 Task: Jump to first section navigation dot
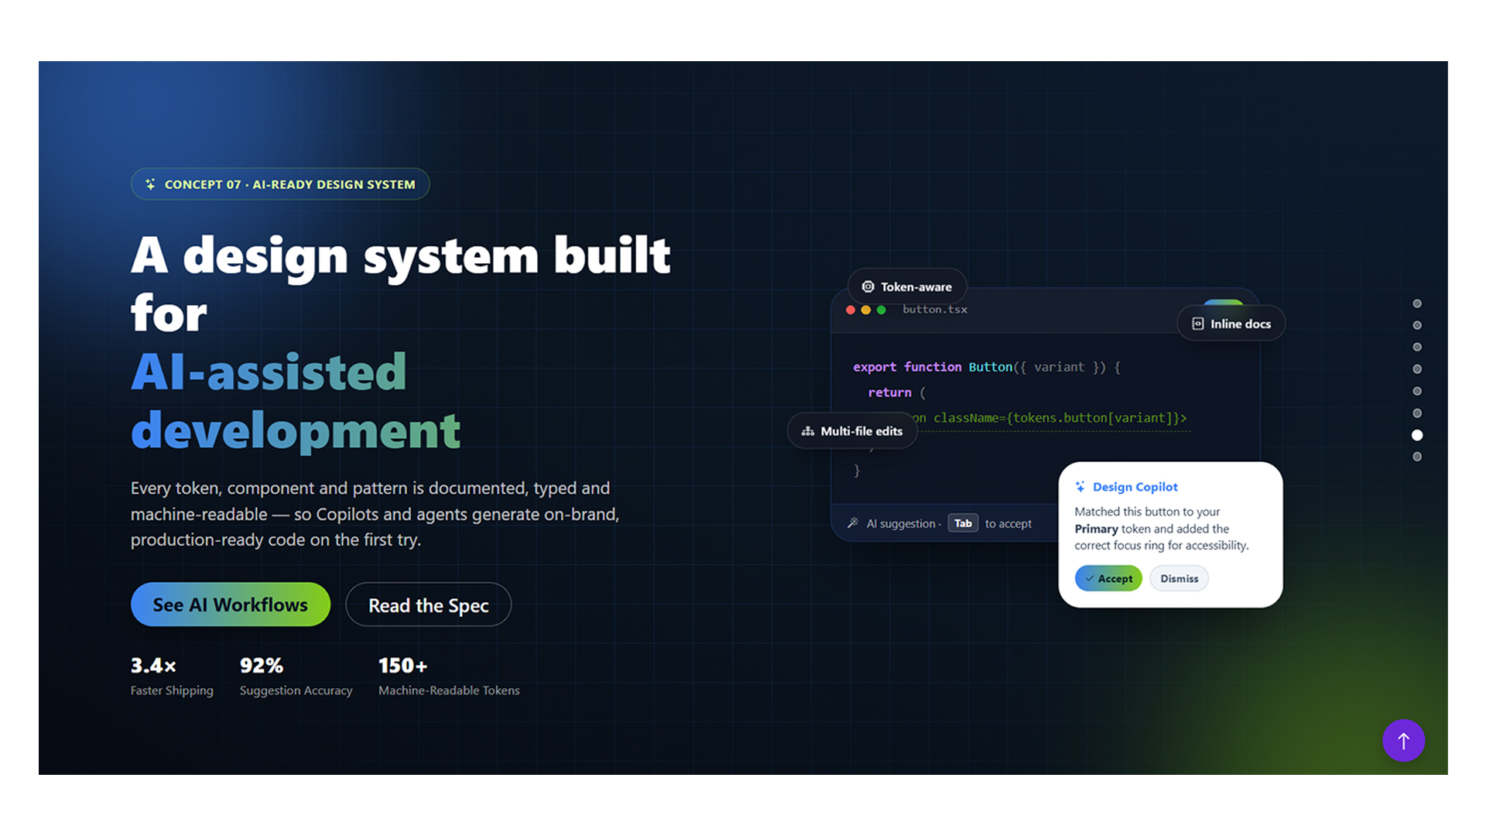tap(1417, 303)
